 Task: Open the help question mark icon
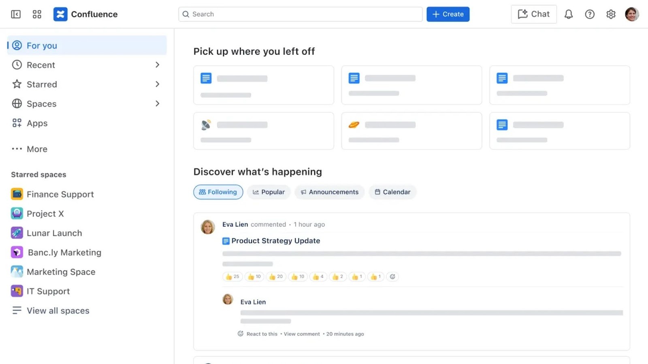(x=590, y=14)
